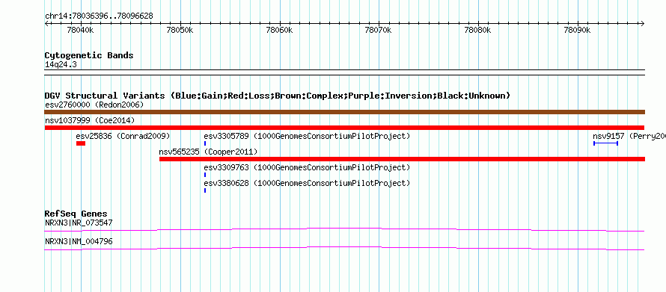This screenshot has height=292, width=666.
Task: Click the Cytogenetic Bands track title
Action: coord(89,55)
